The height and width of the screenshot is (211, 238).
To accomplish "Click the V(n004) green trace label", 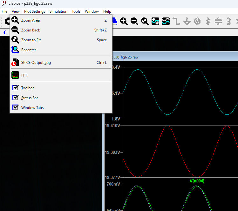I will point(197,181).
